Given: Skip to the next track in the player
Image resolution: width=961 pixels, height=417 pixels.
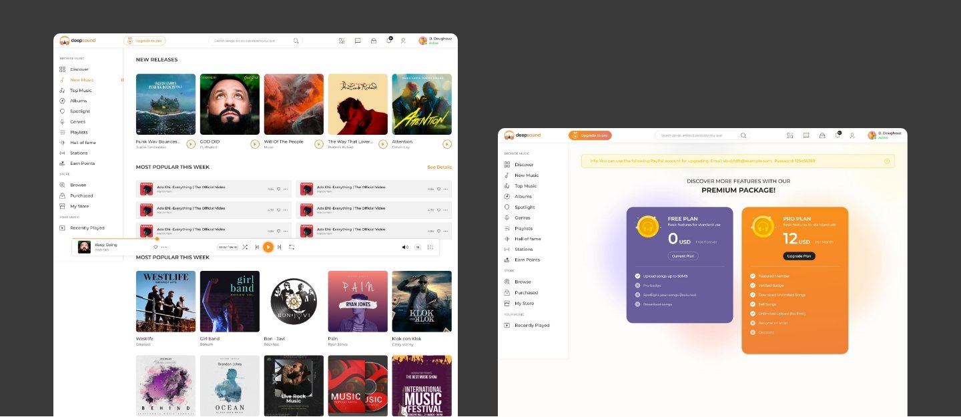Looking at the screenshot, I should [279, 247].
